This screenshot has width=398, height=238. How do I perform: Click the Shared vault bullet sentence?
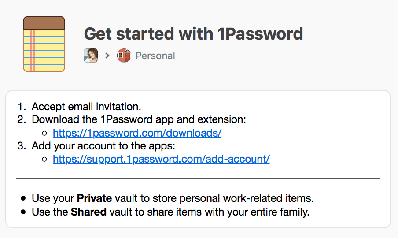pyautogui.click(x=170, y=212)
